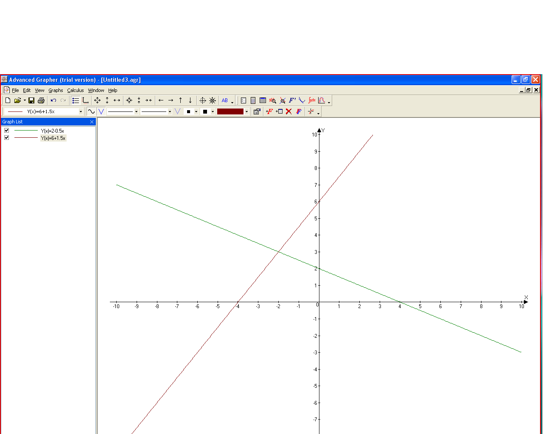Screen dimensions: 543x434
Task: Open the table of values icon
Action: pyautogui.click(x=263, y=100)
